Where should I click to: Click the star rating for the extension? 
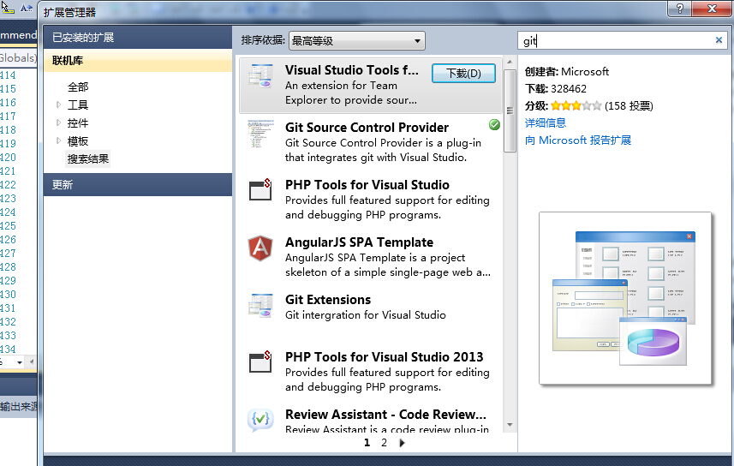point(576,106)
